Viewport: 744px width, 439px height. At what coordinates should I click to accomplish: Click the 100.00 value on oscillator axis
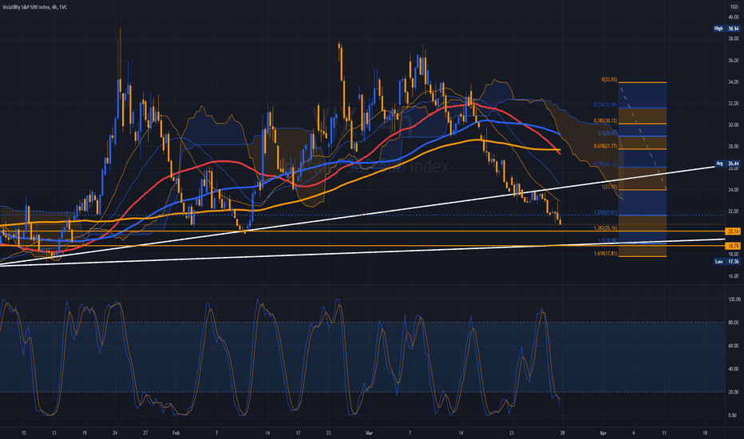tap(734, 299)
